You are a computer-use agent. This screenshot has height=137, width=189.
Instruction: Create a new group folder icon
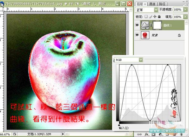[x=167, y=134]
